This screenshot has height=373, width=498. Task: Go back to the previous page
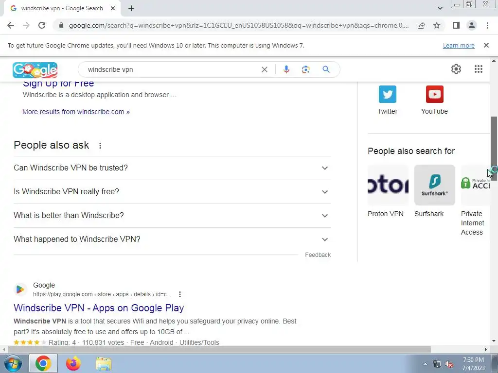click(x=11, y=25)
